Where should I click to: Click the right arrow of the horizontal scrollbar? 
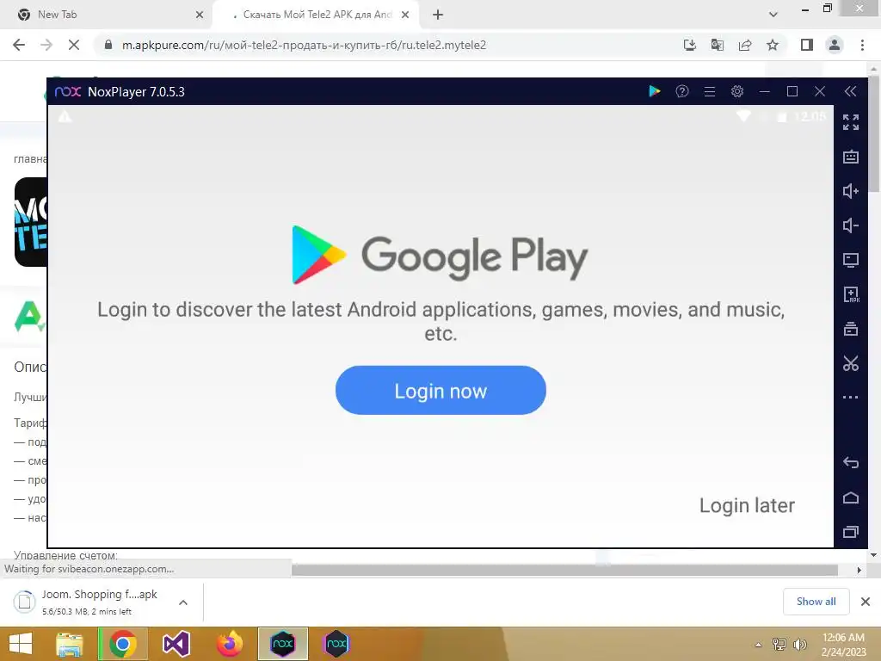coord(859,570)
